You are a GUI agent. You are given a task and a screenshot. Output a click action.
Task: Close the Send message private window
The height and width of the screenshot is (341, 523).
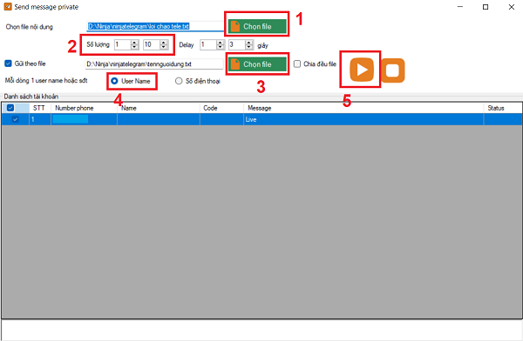[x=512, y=7]
